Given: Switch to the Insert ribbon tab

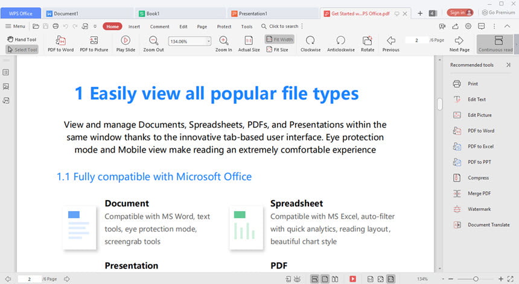Looking at the screenshot, I should [134, 27].
